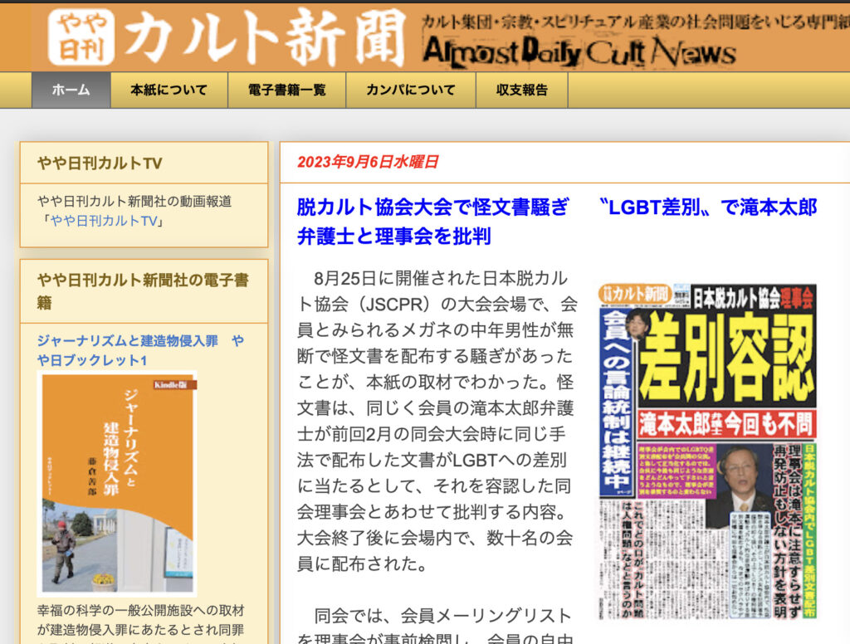Select the 電子書籍一覧 tab

(286, 90)
